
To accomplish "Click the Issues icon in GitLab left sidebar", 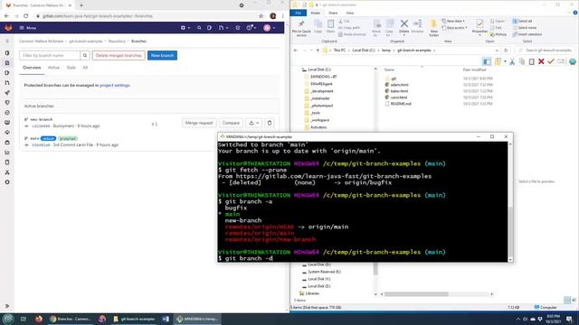I will 7,73.
